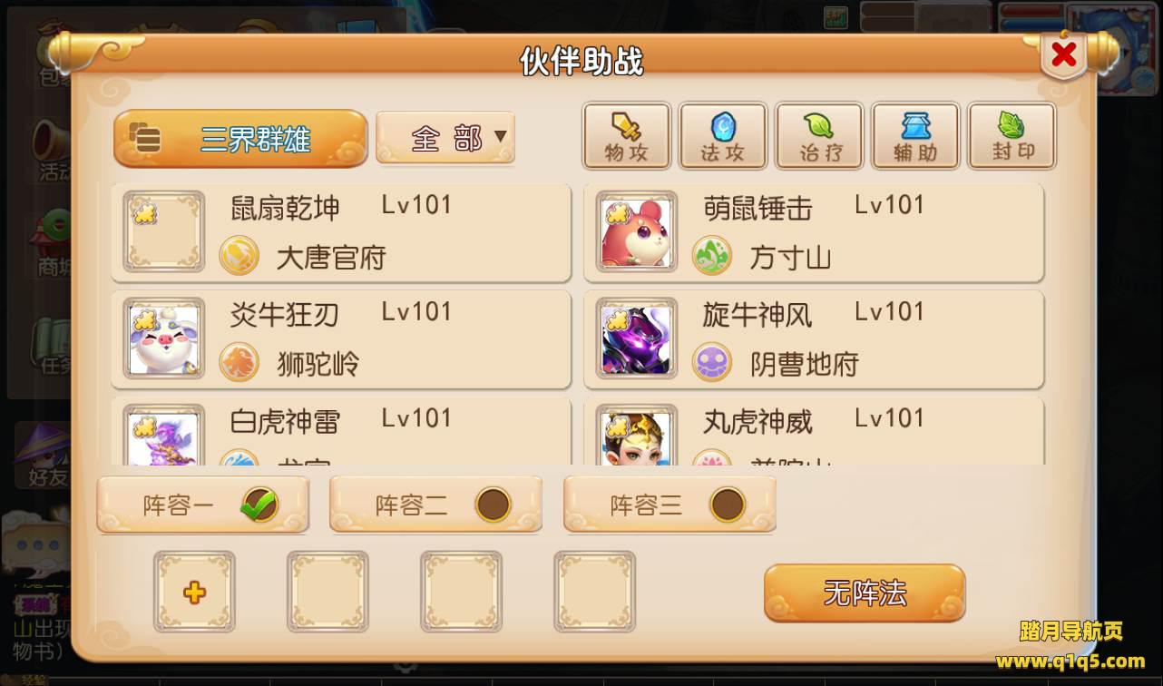Image resolution: width=1163 pixels, height=686 pixels.
Task: Click the 旋牛神风 dark armor avatar
Action: click(x=636, y=338)
